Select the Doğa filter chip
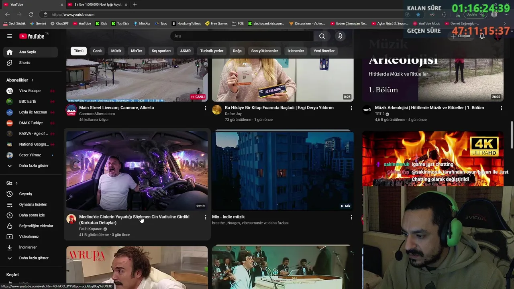The width and height of the screenshot is (514, 289). tap(237, 51)
